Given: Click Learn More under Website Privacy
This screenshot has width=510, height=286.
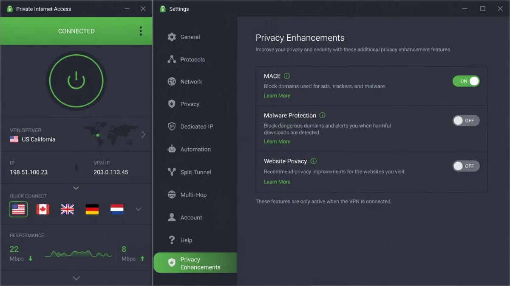Looking at the screenshot, I should pos(277,182).
